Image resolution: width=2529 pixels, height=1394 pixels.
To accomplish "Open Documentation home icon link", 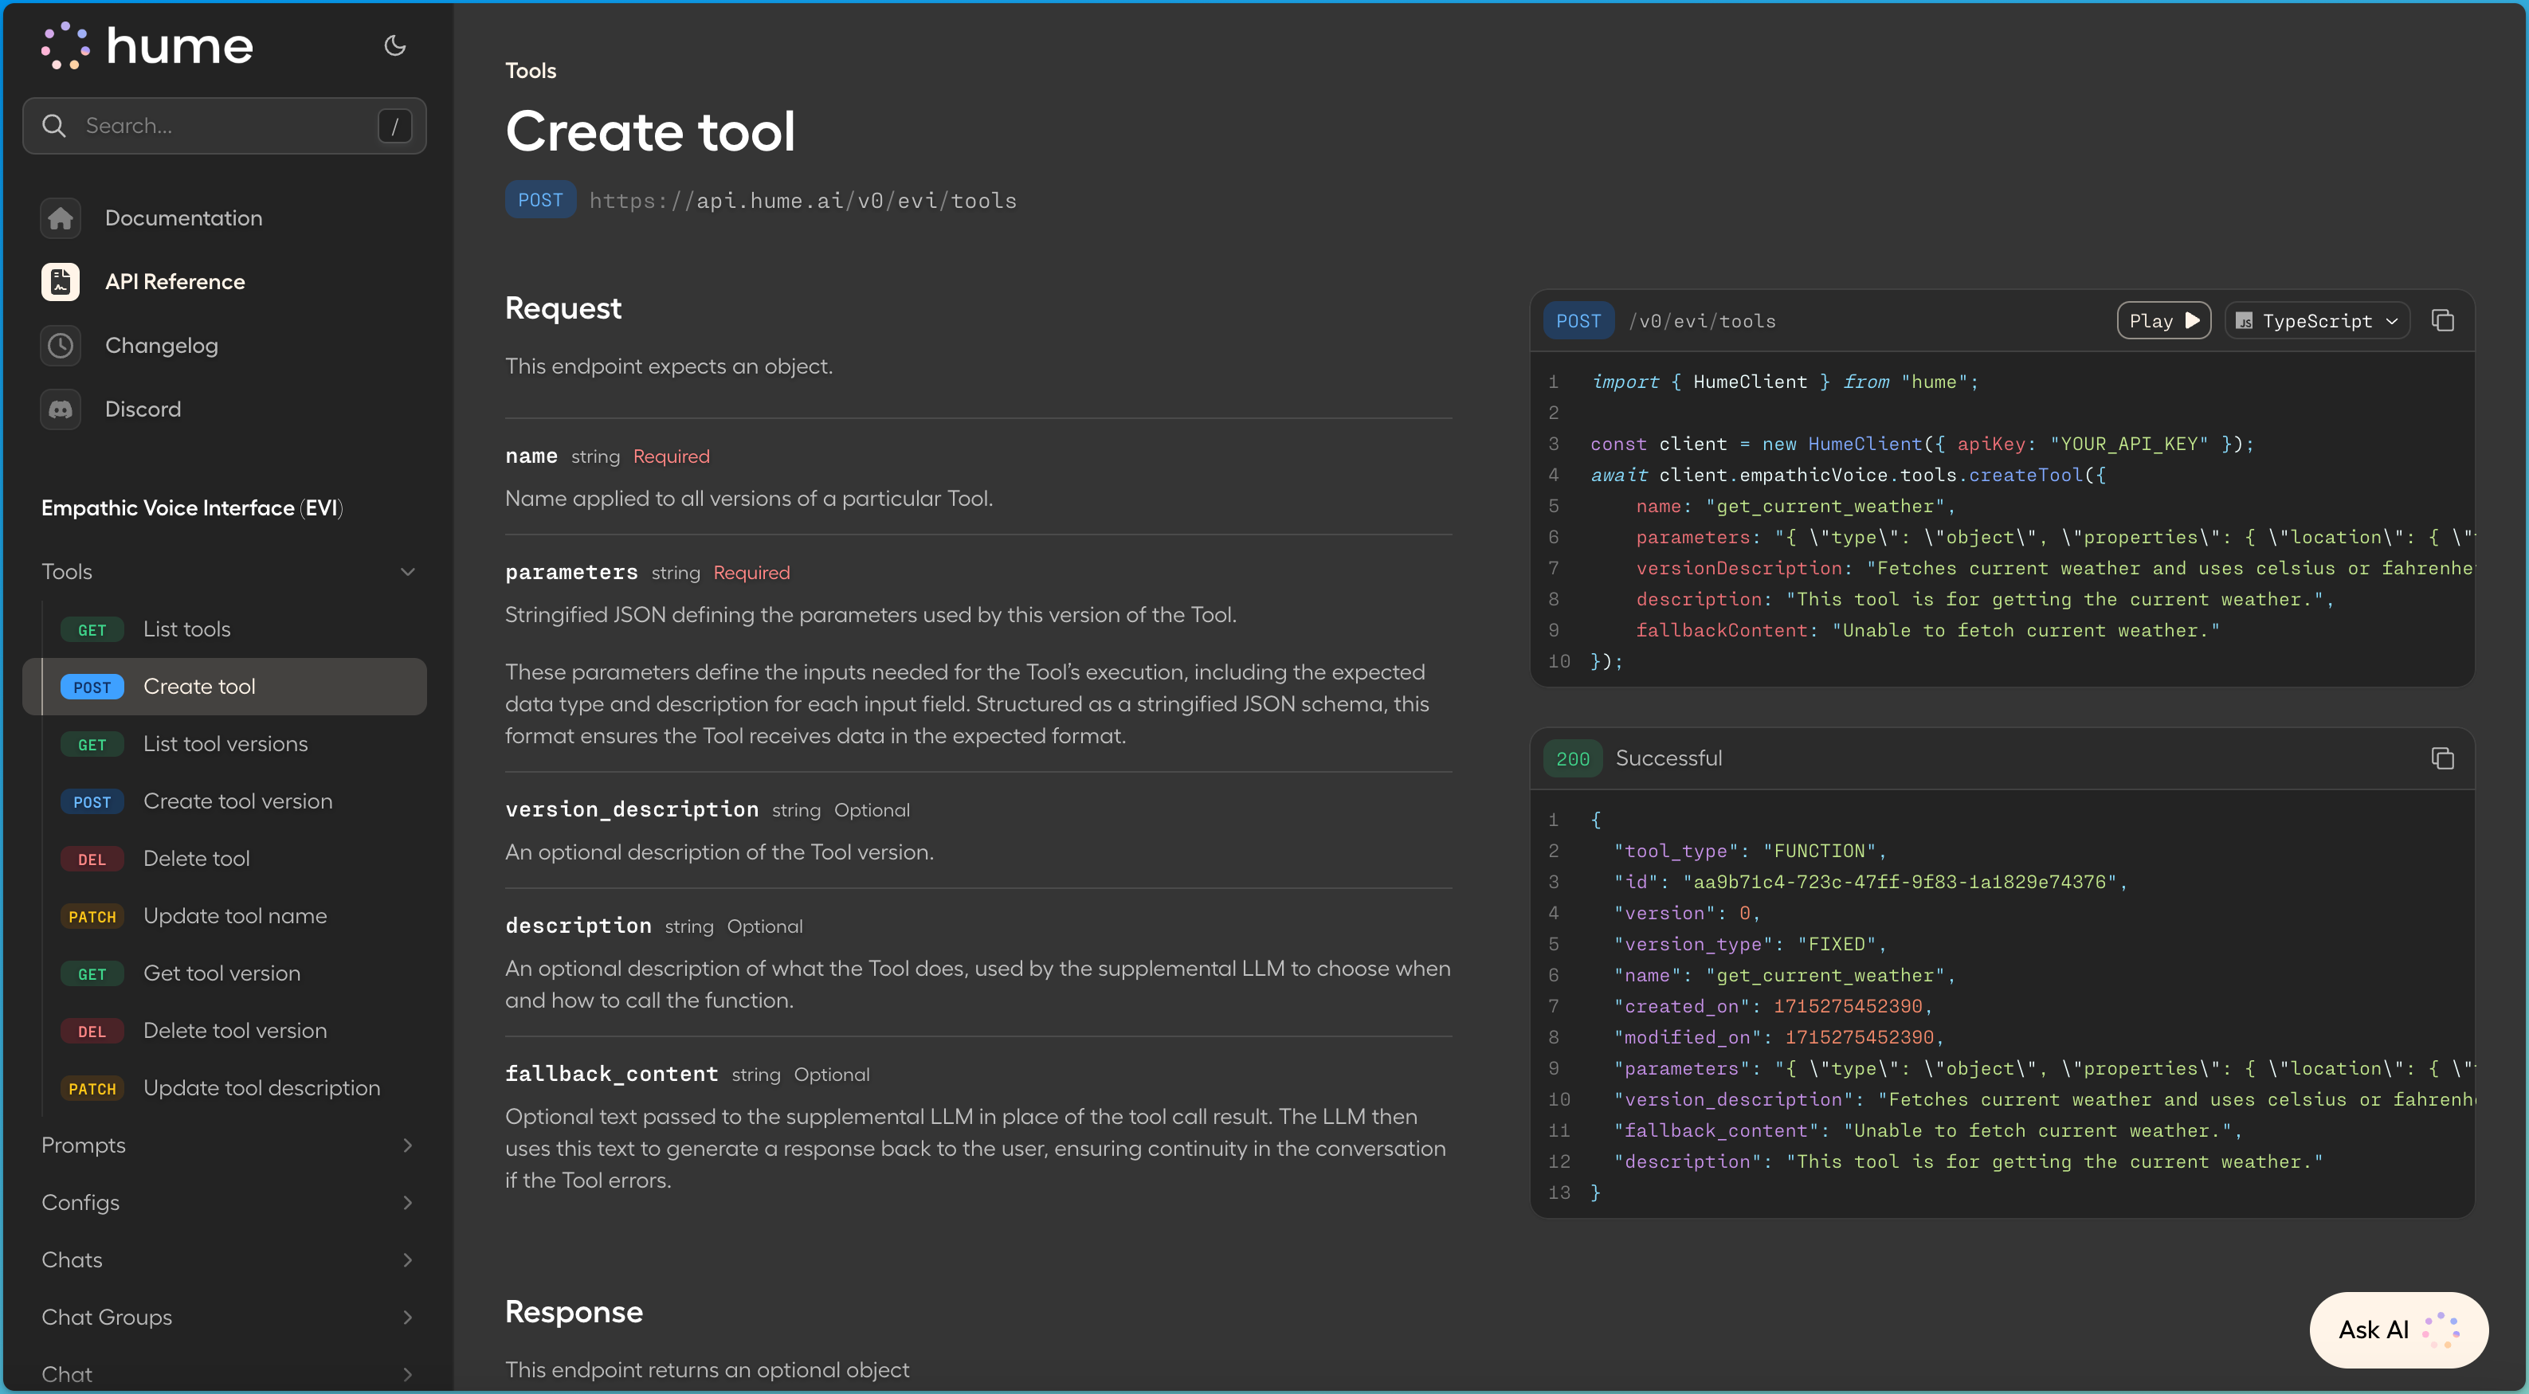I will click(61, 218).
